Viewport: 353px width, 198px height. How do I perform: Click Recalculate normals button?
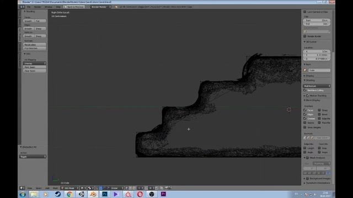coord(35,45)
